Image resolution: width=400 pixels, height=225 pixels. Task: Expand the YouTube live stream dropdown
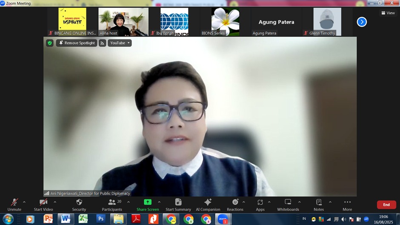pyautogui.click(x=120, y=43)
